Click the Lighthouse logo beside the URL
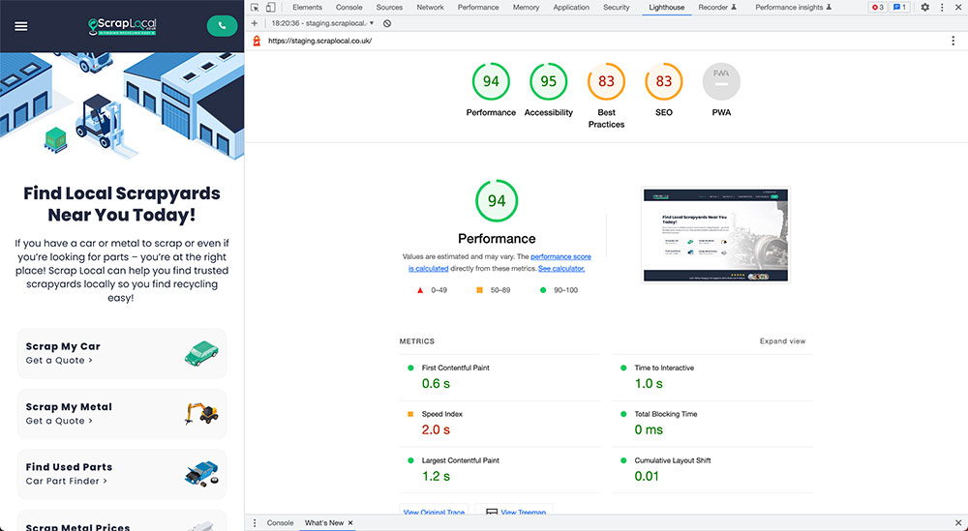The image size is (968, 531). 257,41
